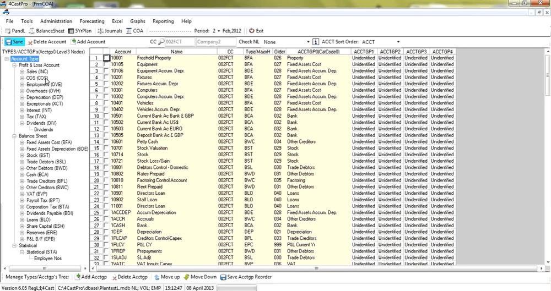Open the Tools menu
Viewport: 551px width, 291px height.
click(x=26, y=21)
